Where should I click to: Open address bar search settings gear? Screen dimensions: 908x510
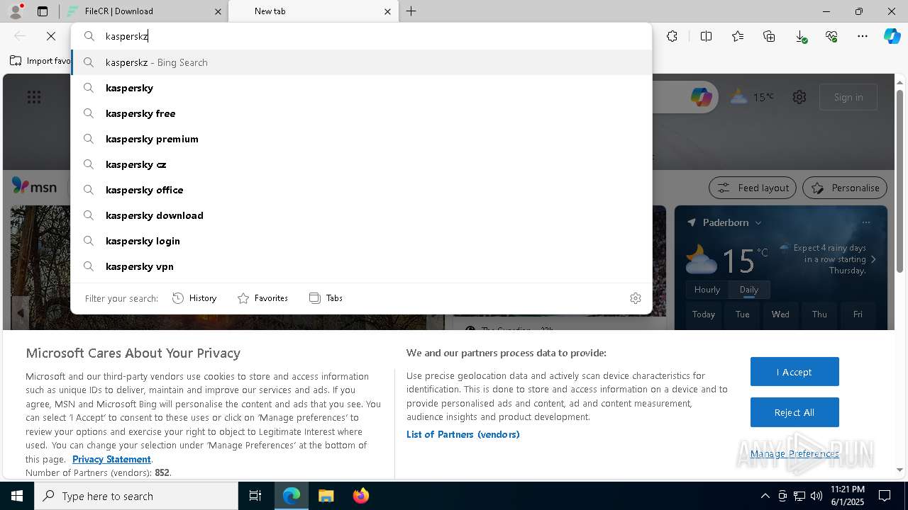point(636,298)
